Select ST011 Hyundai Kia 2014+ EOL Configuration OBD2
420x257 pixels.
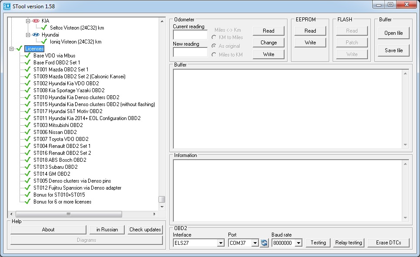click(x=87, y=118)
